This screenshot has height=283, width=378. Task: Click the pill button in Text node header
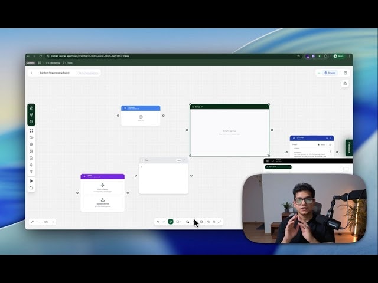tap(178, 160)
